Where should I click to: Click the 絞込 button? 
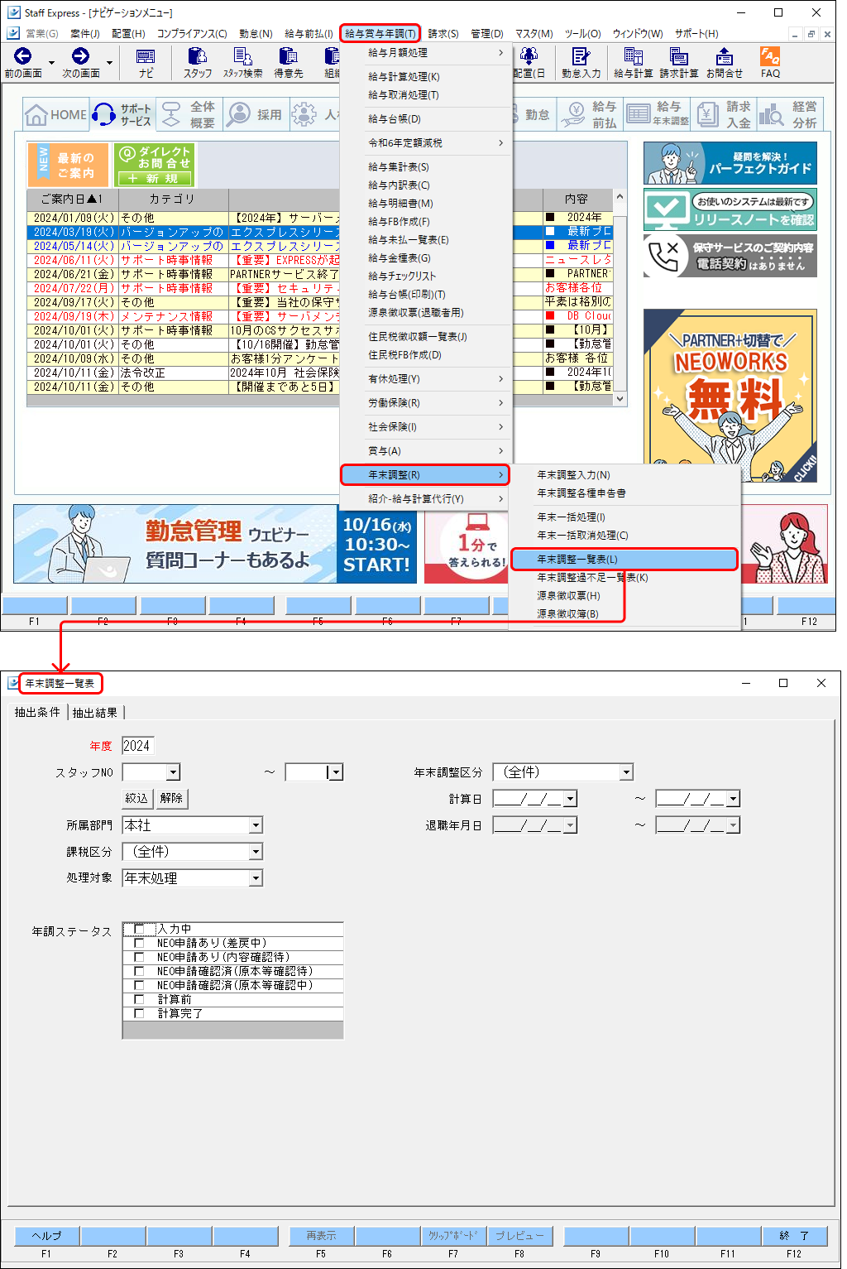click(x=136, y=798)
